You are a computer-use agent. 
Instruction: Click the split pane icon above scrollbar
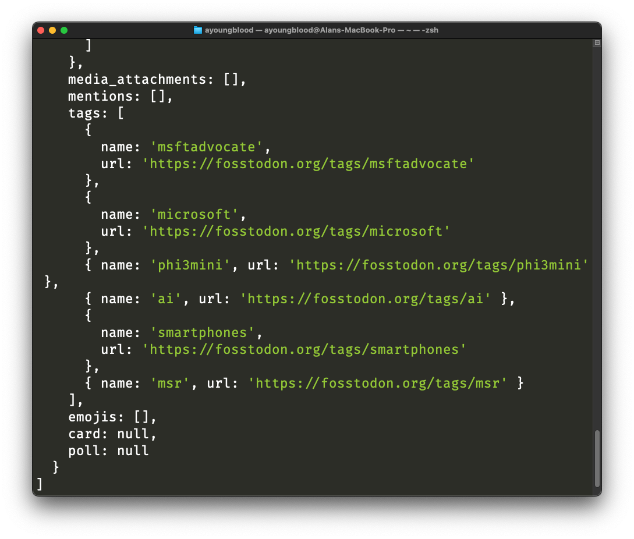(x=597, y=43)
